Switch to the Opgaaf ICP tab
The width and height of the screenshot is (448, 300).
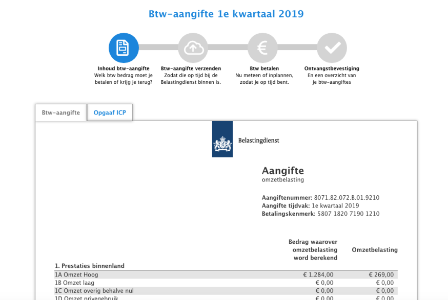pyautogui.click(x=110, y=112)
